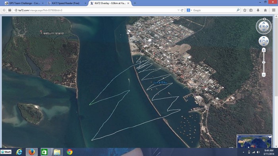Screen dimensions: 278x156
Task: Open a new browser tab
Action: pos(135,3)
